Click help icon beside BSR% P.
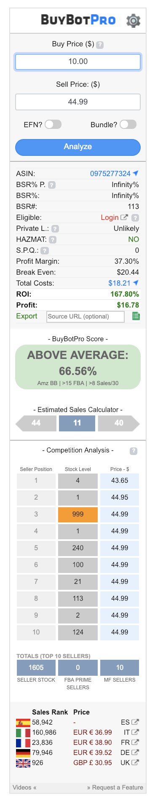The image size is (155, 803). [52, 185]
